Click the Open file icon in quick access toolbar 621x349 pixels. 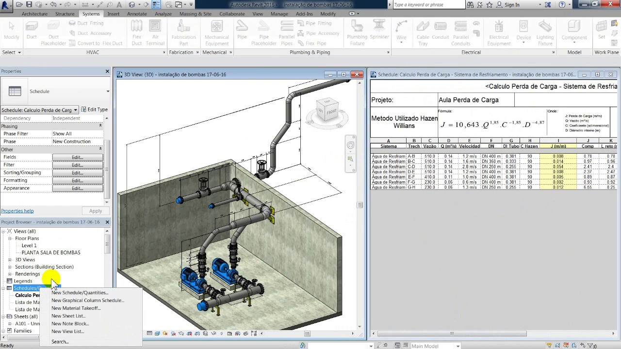(x=19, y=4)
